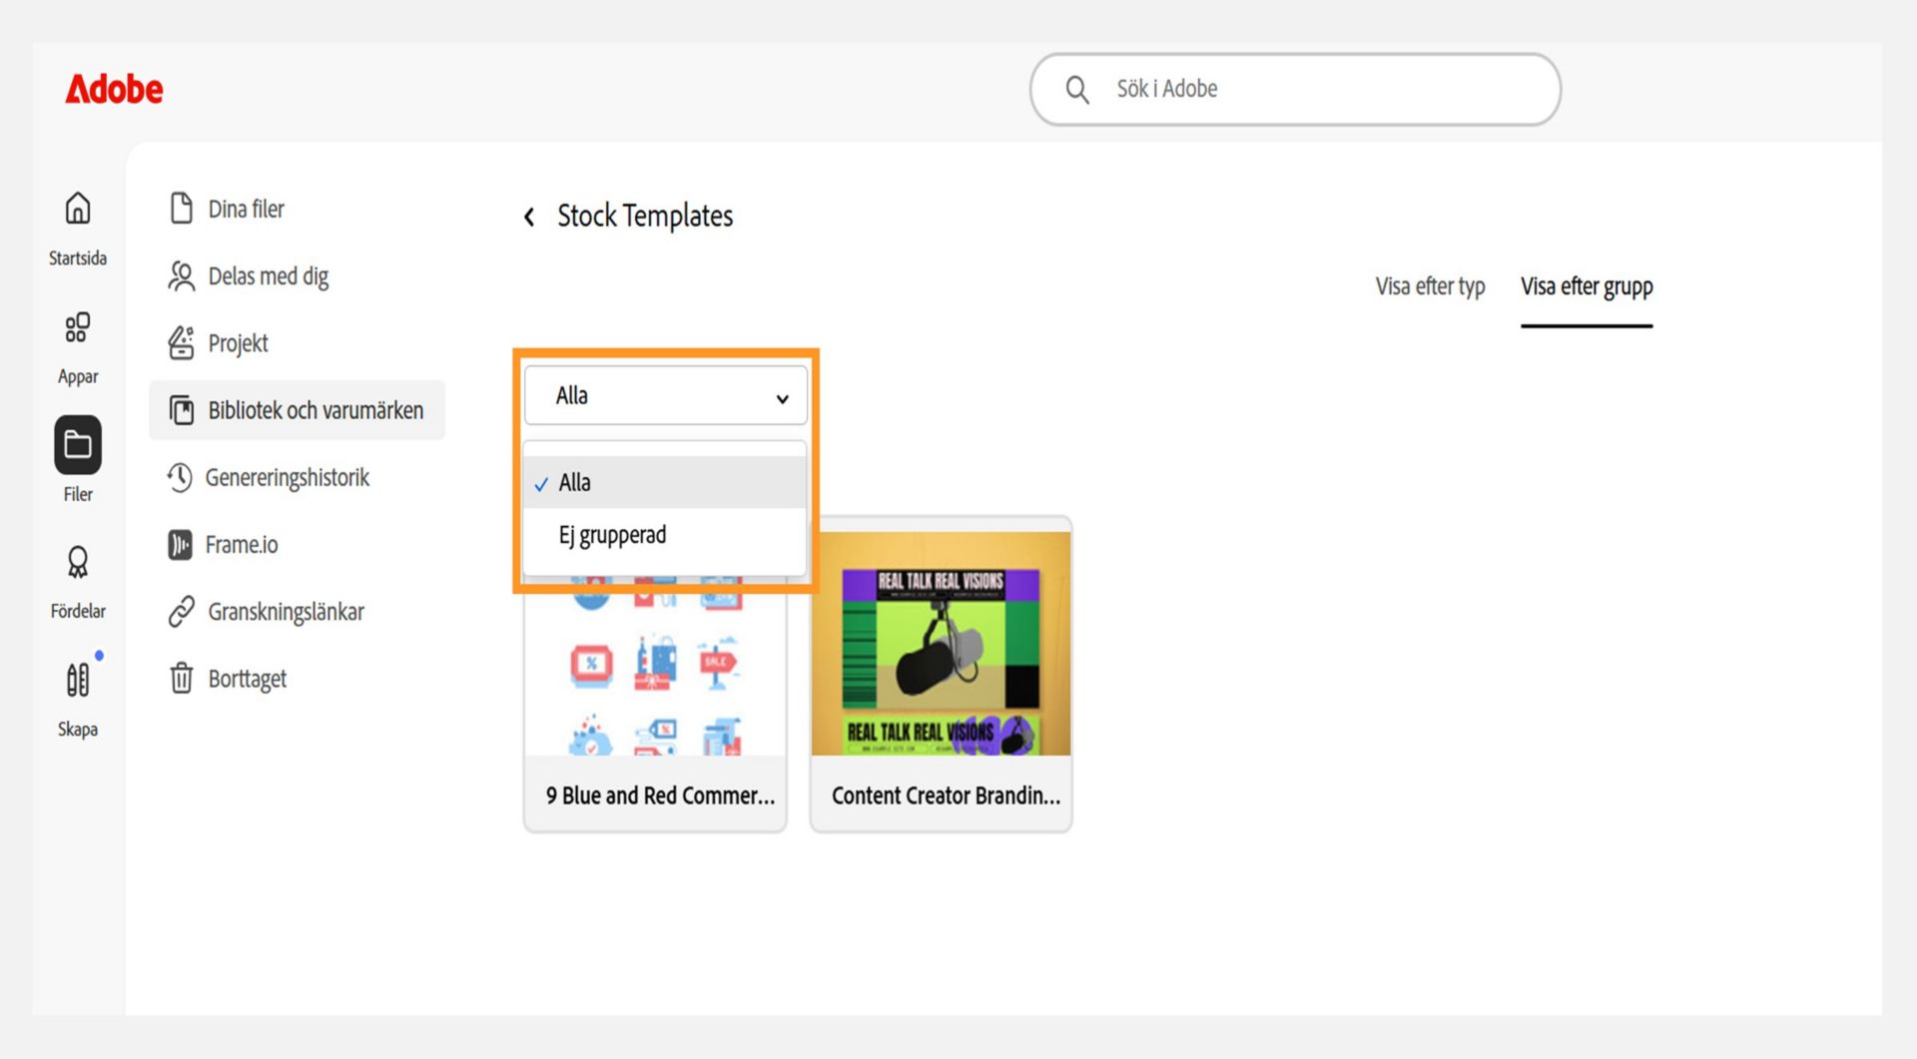This screenshot has width=1917, height=1059.
Task: Open the Appar apps icon
Action: coord(78,327)
